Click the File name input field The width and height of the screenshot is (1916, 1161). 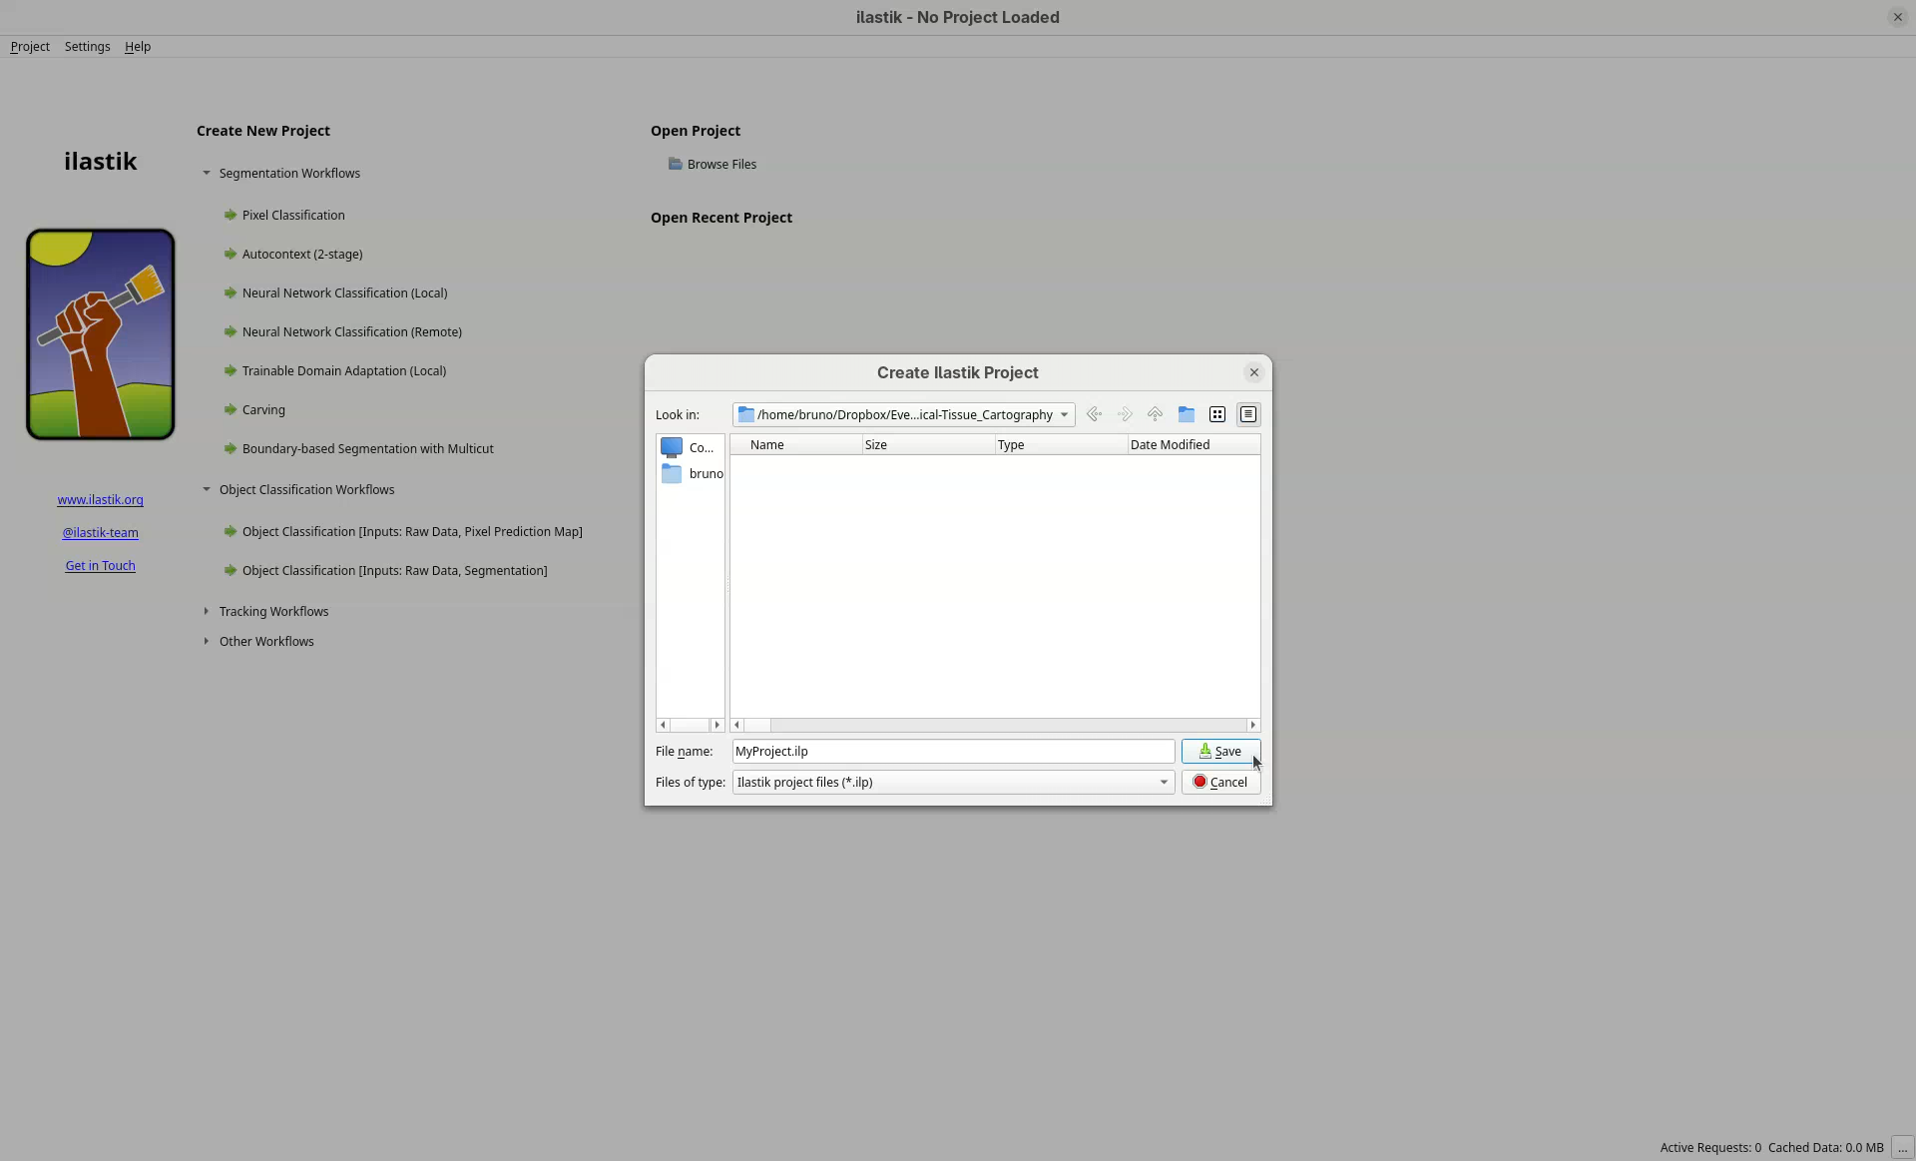[952, 752]
